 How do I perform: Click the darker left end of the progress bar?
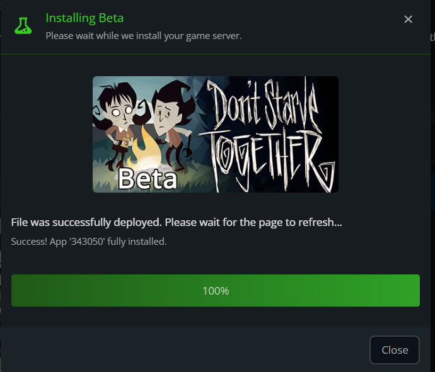click(32, 291)
